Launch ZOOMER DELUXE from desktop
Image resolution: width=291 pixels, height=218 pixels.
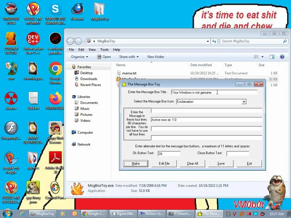11,43
